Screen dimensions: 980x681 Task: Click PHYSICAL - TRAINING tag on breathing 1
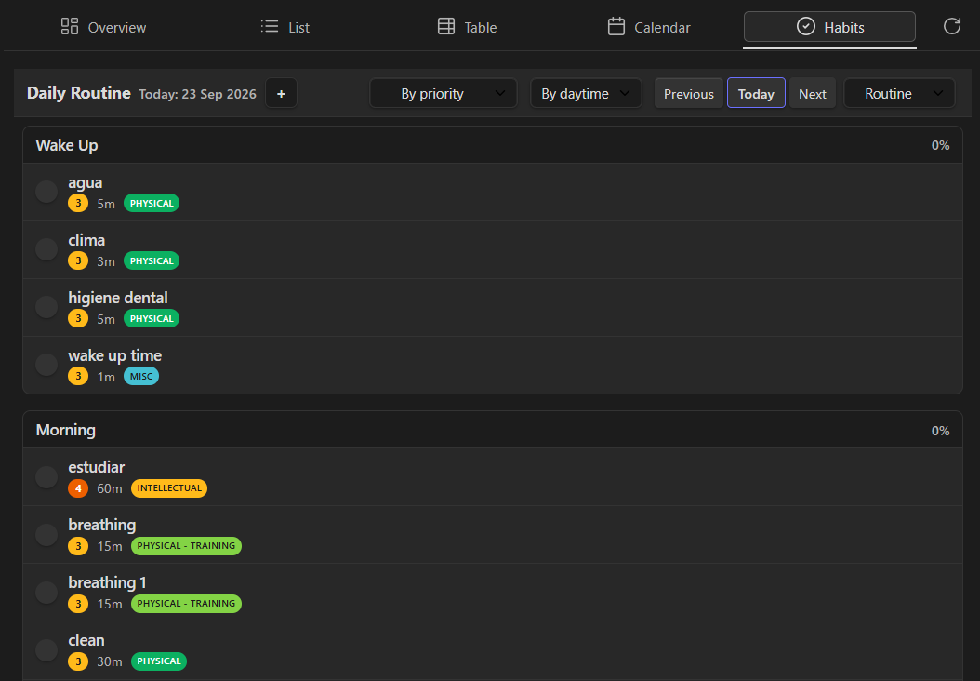click(186, 604)
